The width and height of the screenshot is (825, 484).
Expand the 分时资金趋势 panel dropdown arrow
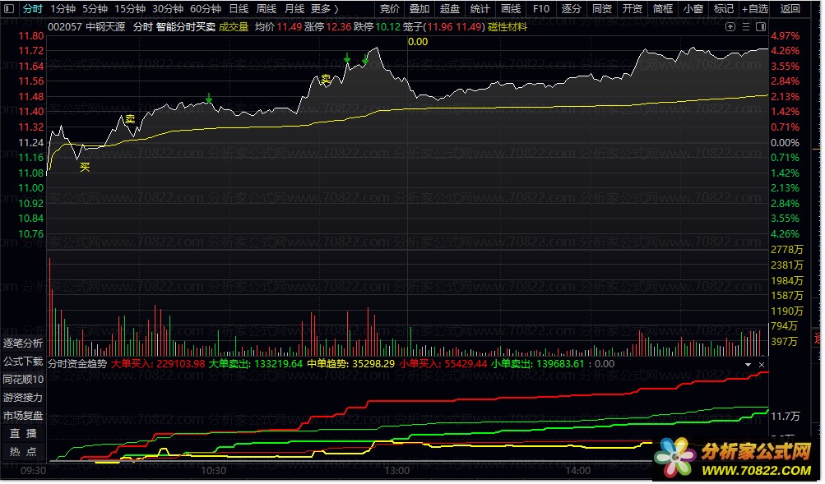coord(749,365)
